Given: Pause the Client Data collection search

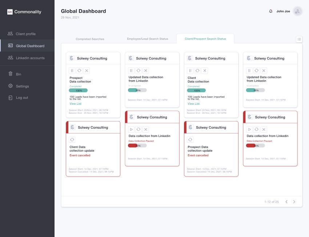Looking at the screenshot, I should point(190,71).
